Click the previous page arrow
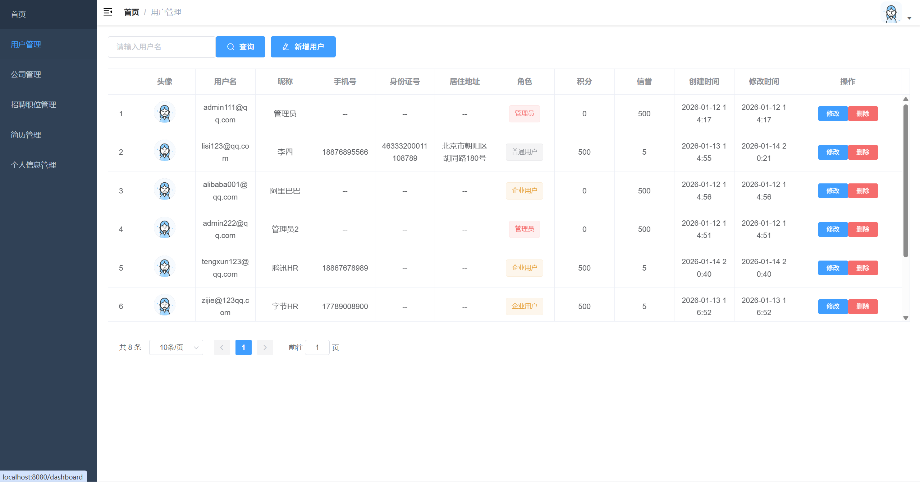The width and height of the screenshot is (920, 482). click(222, 347)
